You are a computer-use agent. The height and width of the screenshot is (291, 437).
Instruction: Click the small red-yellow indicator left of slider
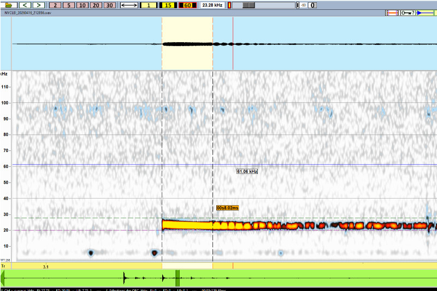click(229, 5)
